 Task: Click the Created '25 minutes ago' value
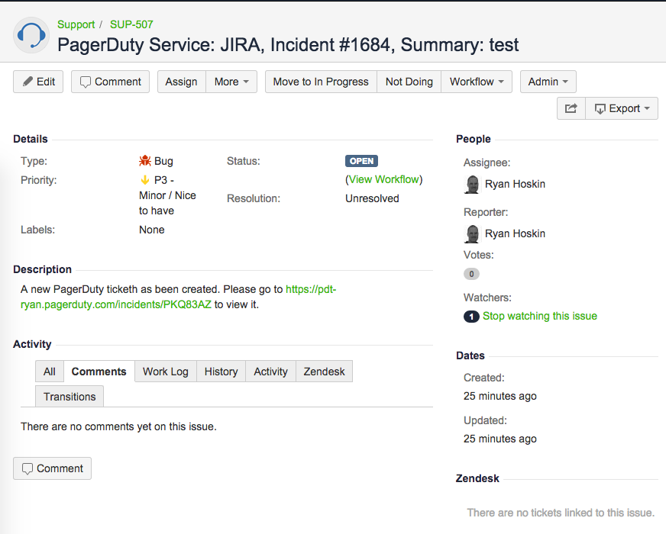click(x=500, y=396)
